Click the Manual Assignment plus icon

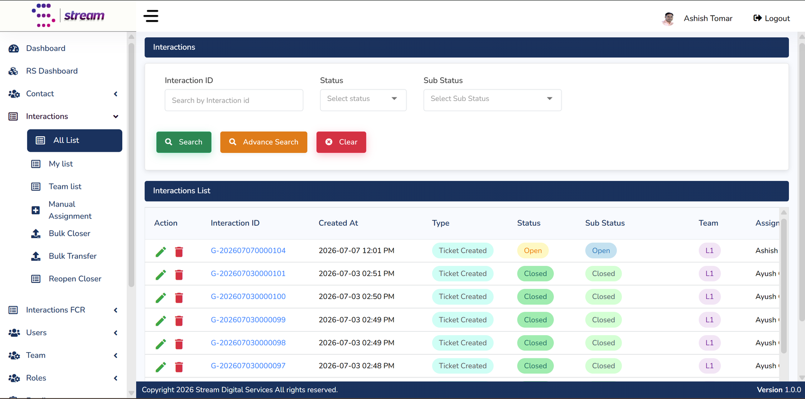[x=36, y=211]
